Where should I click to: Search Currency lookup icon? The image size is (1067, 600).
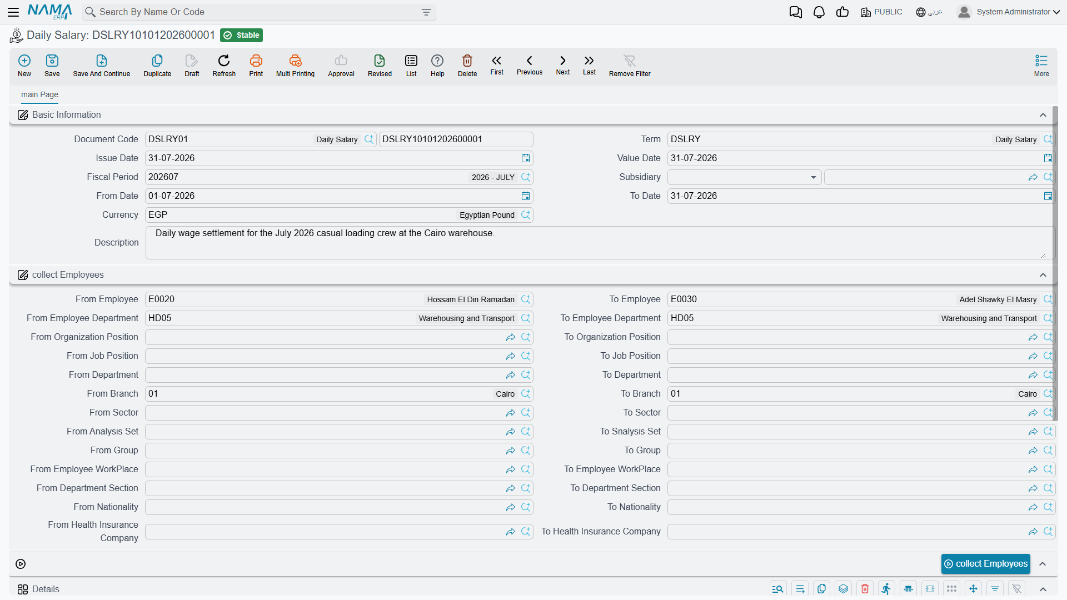point(526,215)
